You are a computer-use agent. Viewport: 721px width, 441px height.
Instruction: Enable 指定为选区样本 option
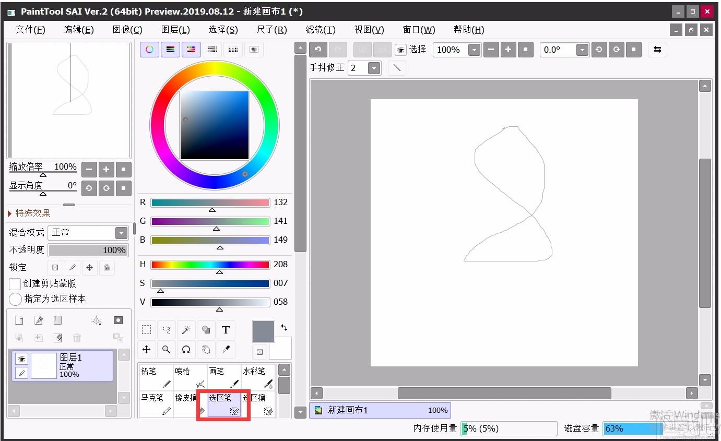pyautogui.click(x=16, y=299)
